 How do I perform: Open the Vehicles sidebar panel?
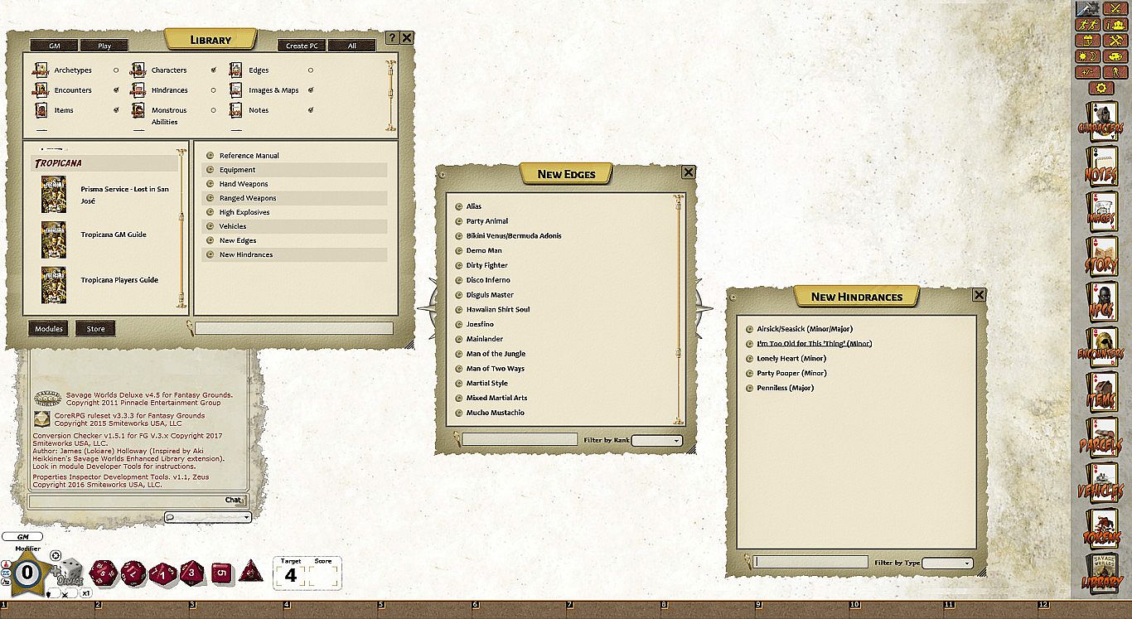1101,484
